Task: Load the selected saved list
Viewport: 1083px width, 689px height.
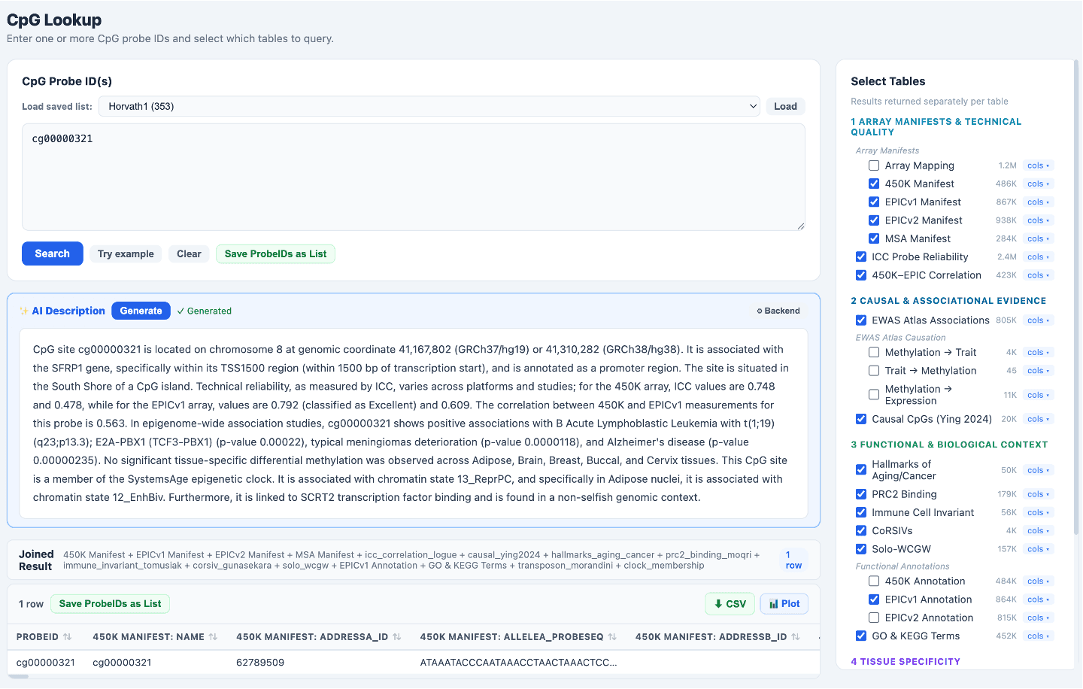Action: click(x=785, y=107)
